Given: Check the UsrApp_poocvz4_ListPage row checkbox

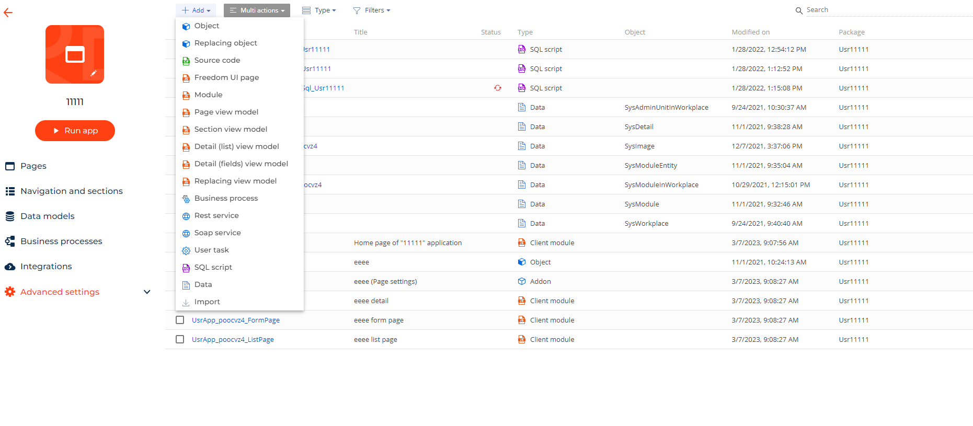Looking at the screenshot, I should (180, 339).
